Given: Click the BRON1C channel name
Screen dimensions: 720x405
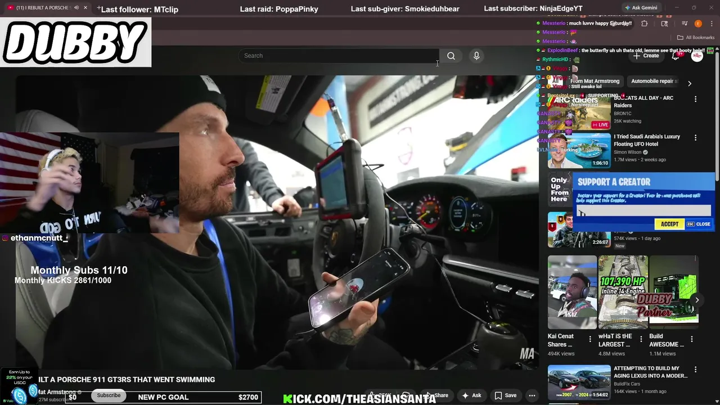Looking at the screenshot, I should (623, 114).
